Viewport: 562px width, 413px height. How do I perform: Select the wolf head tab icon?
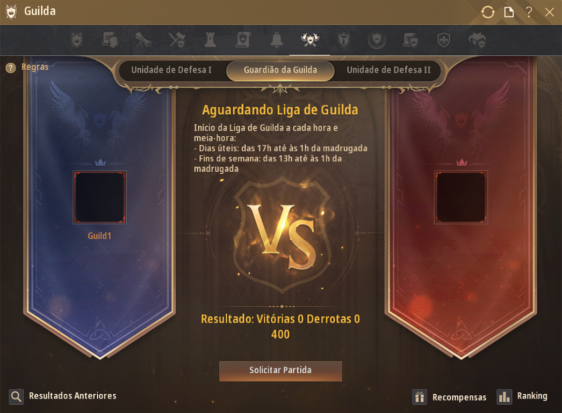[x=477, y=40]
